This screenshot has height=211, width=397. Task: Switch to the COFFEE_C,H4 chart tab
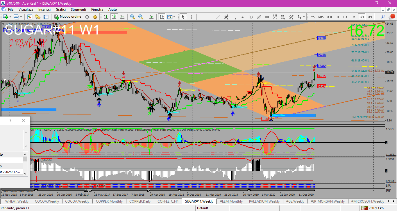(168, 201)
